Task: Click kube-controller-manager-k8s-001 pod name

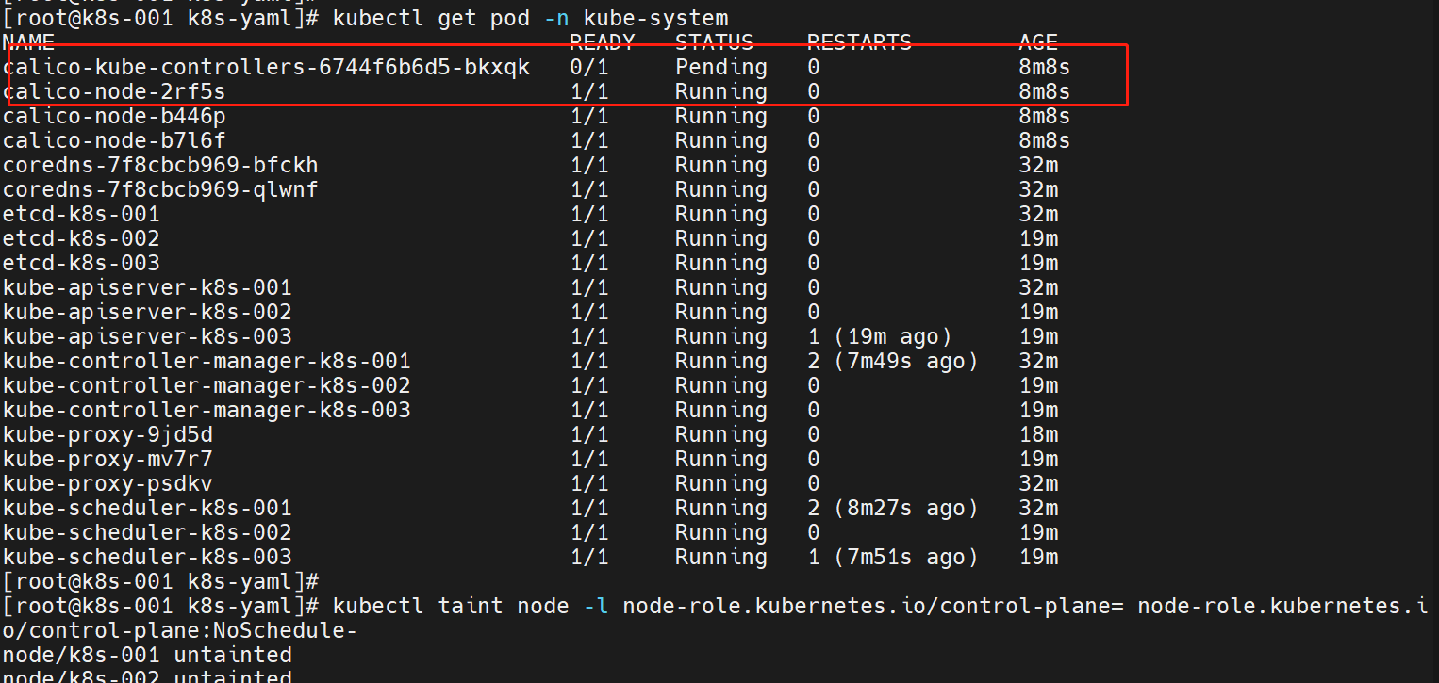Action: click(207, 361)
